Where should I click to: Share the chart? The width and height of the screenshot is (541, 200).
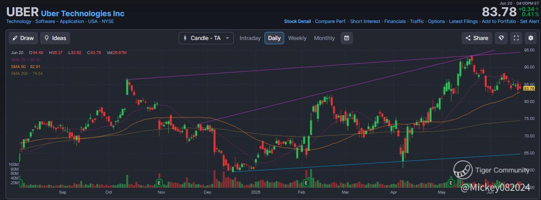[x=477, y=38]
